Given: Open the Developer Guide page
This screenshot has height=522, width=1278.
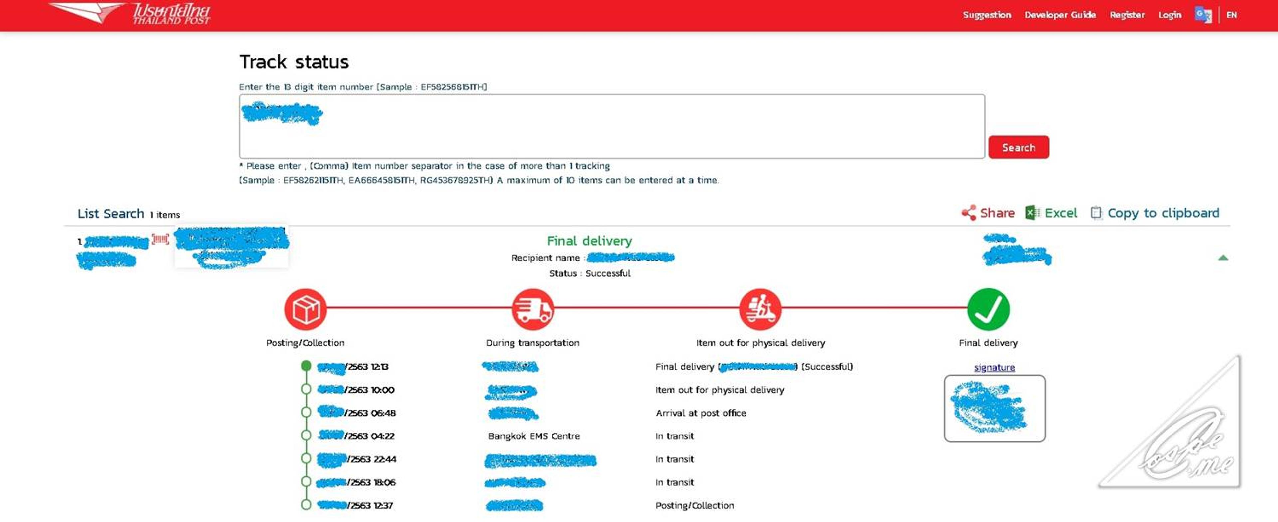Looking at the screenshot, I should [1060, 15].
